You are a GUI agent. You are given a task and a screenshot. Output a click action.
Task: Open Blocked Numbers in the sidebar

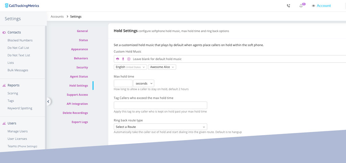(x=20, y=40)
